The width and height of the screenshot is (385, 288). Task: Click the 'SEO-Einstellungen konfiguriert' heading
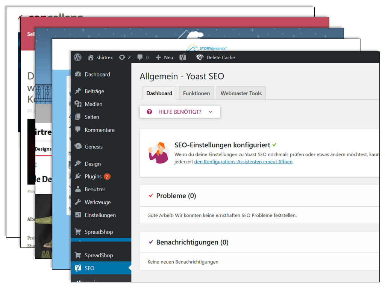[x=222, y=145]
